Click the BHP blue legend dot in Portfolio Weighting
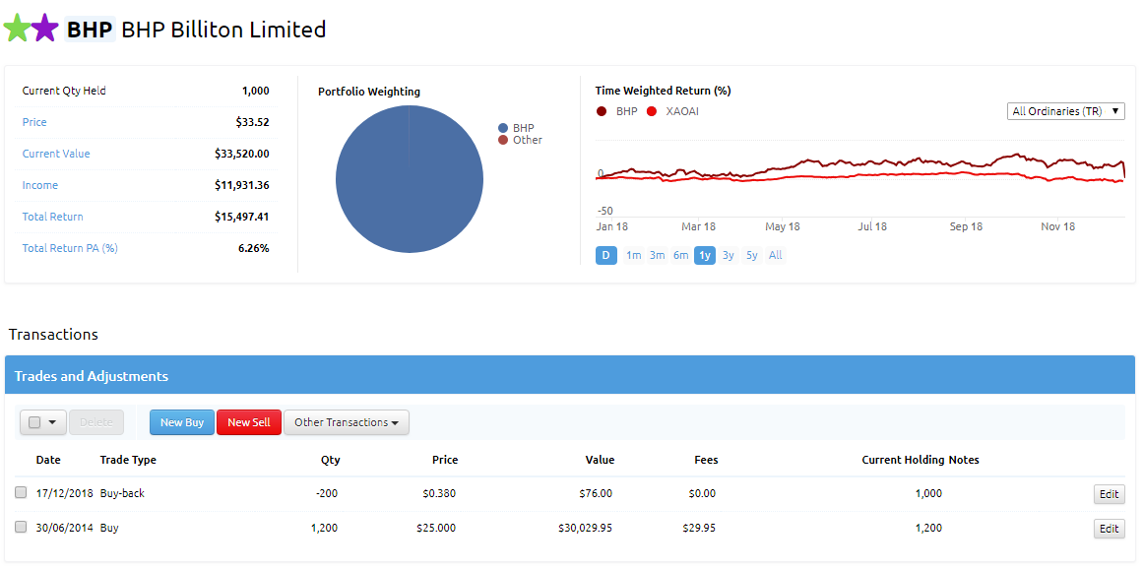Image resolution: width=1143 pixels, height=569 pixels. [x=503, y=128]
